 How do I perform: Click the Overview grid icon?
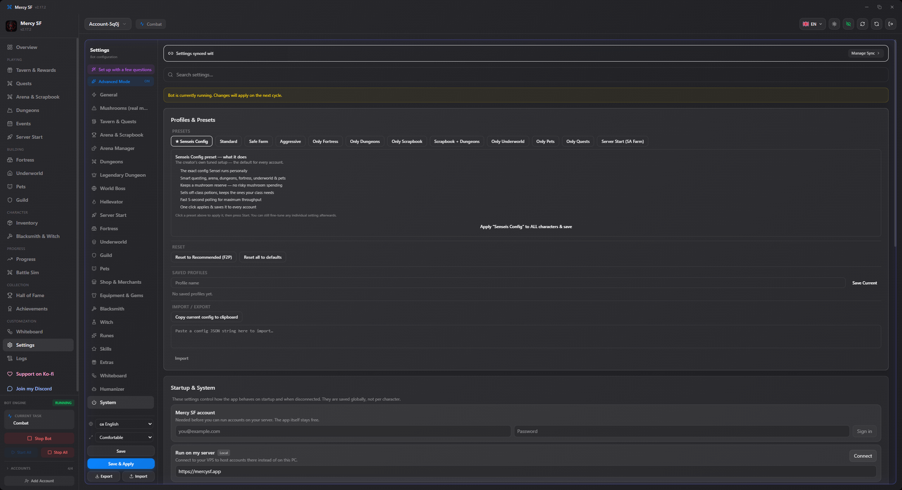tap(10, 47)
